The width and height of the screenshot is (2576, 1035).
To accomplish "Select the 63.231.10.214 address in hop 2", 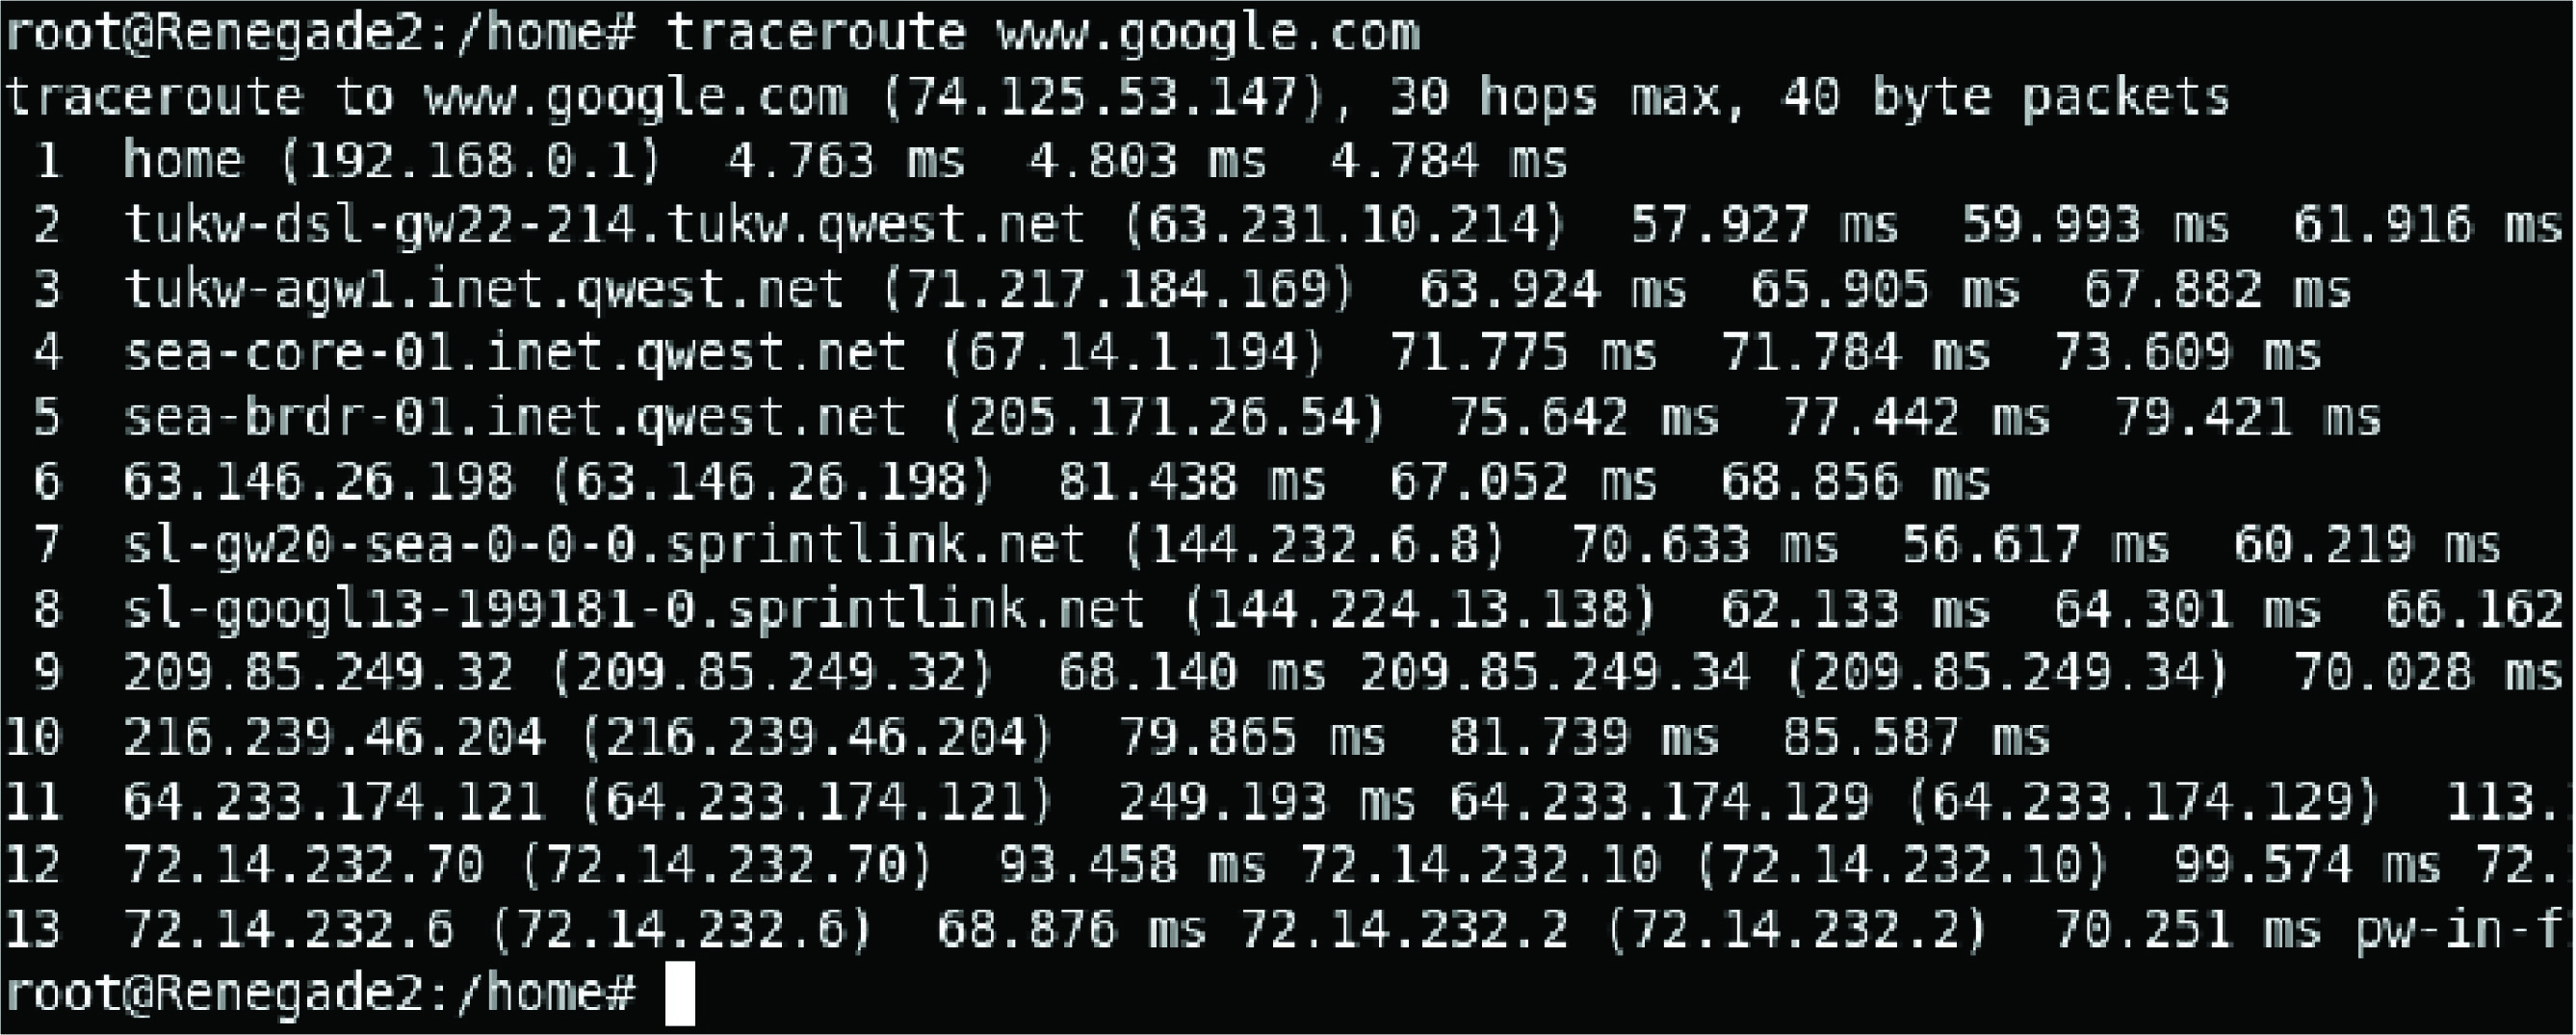I will pyautogui.click(x=1345, y=225).
